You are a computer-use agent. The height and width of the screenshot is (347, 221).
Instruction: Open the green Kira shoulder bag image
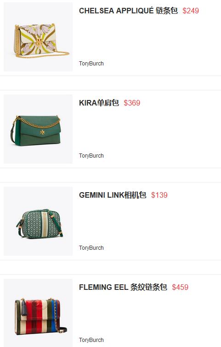pos(38,129)
